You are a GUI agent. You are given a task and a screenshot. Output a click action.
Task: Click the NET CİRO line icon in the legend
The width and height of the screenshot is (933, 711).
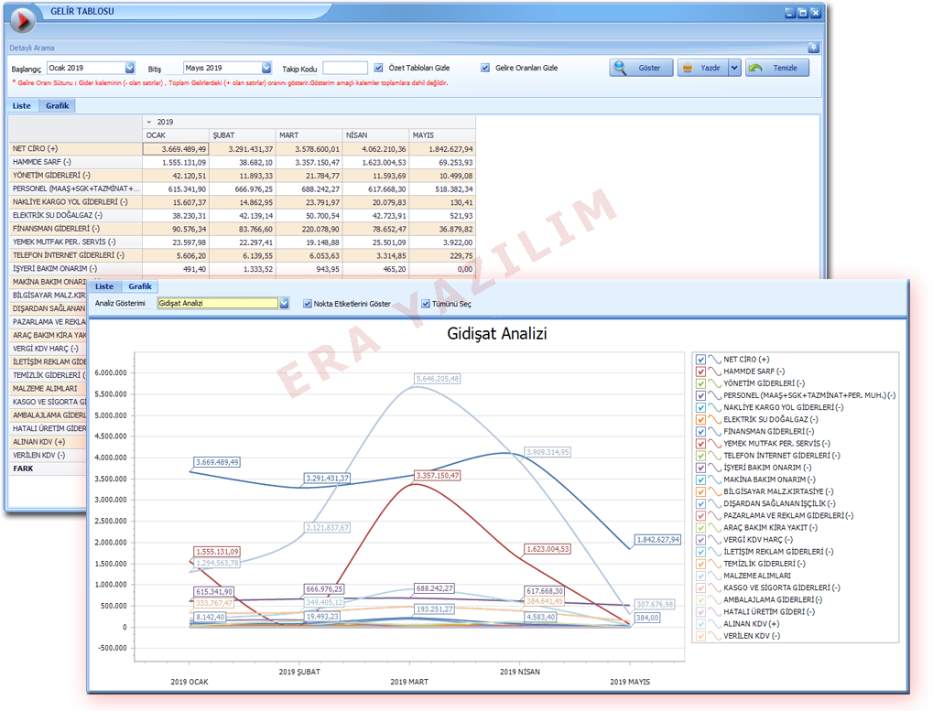tap(715, 360)
